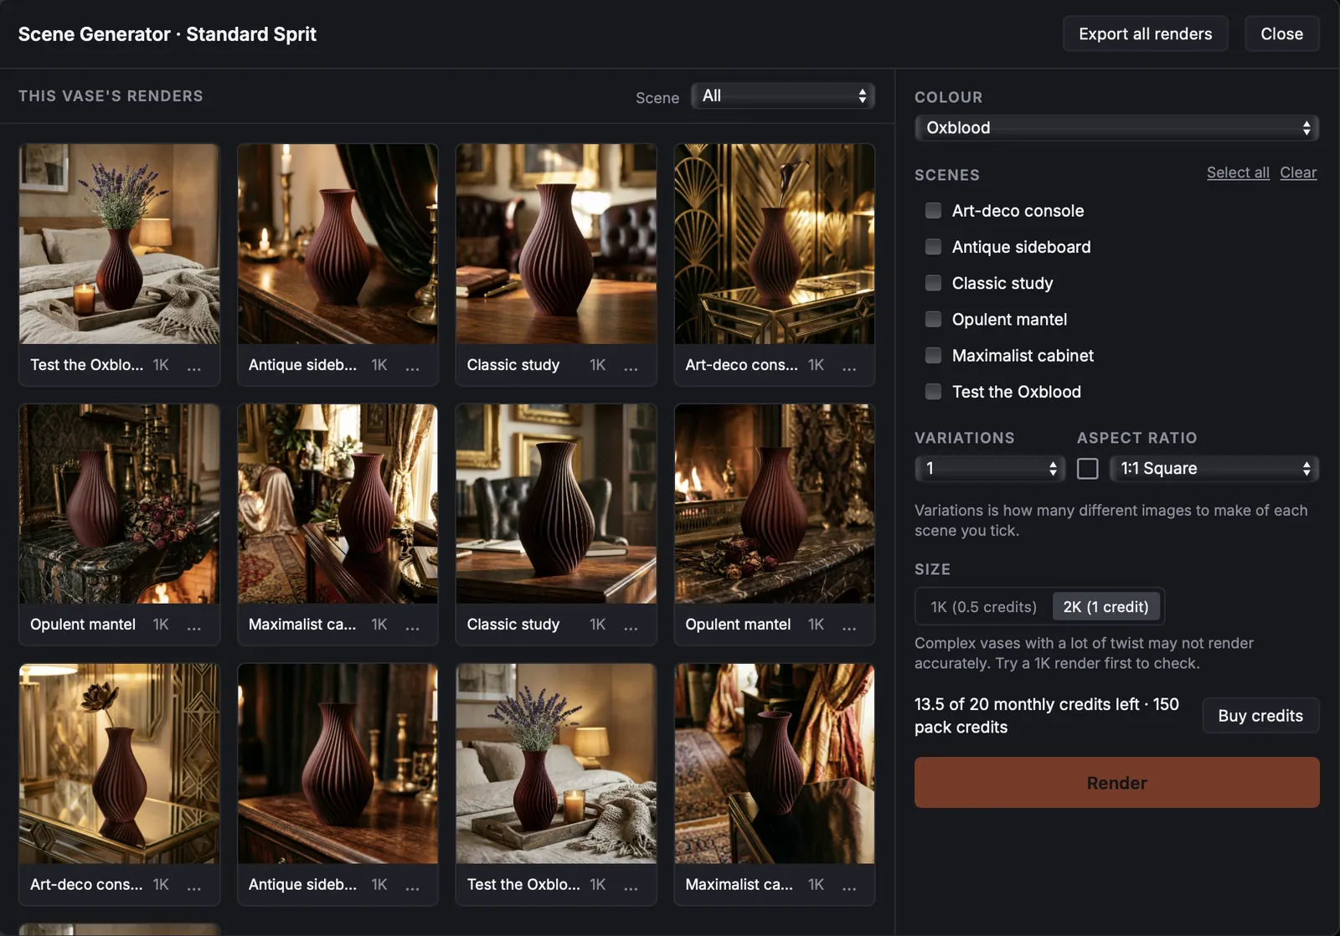
Task: Tick the Test the Oxblood scene checkbox
Action: [933, 391]
